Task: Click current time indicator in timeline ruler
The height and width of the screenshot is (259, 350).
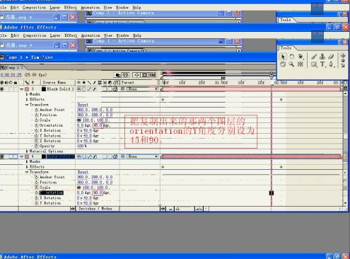Action: [272, 76]
